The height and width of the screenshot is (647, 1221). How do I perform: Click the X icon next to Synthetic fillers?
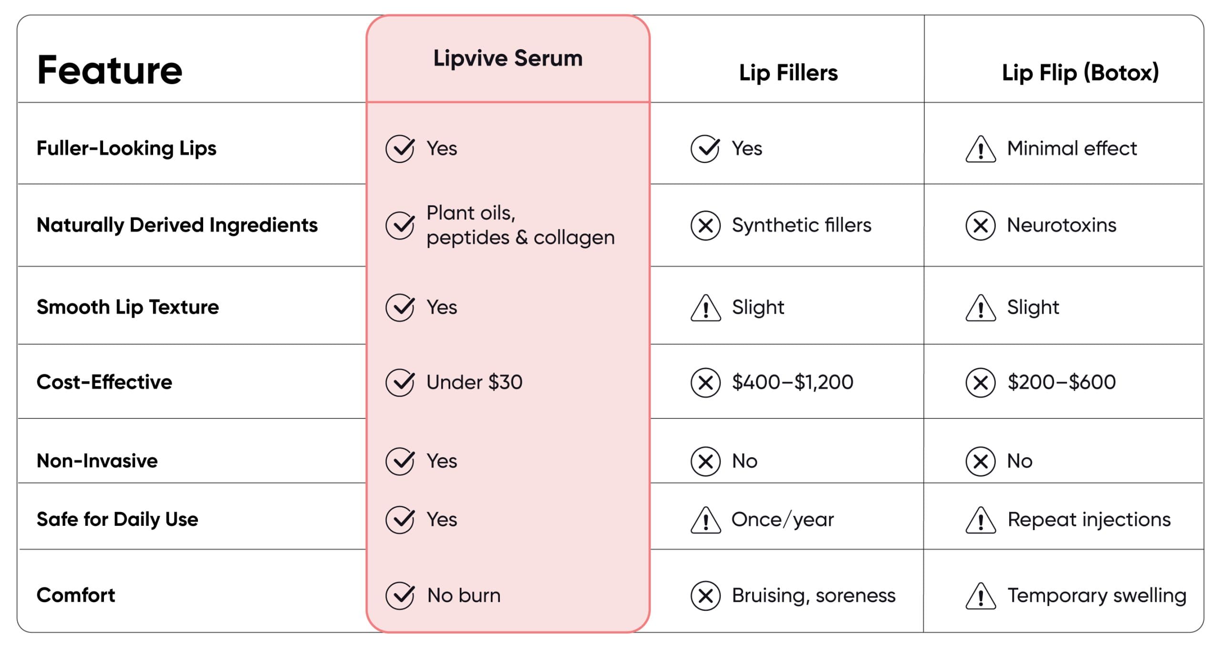pyautogui.click(x=705, y=225)
